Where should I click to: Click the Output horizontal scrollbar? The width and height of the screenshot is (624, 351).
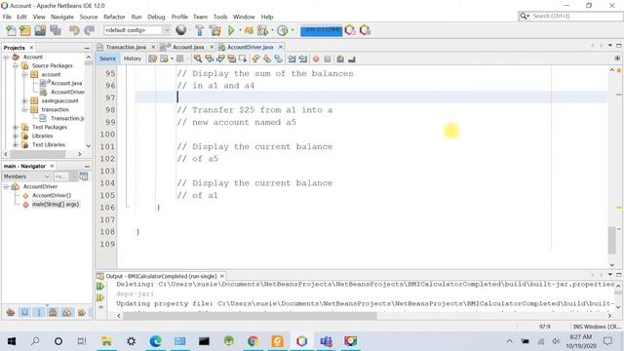point(250,316)
